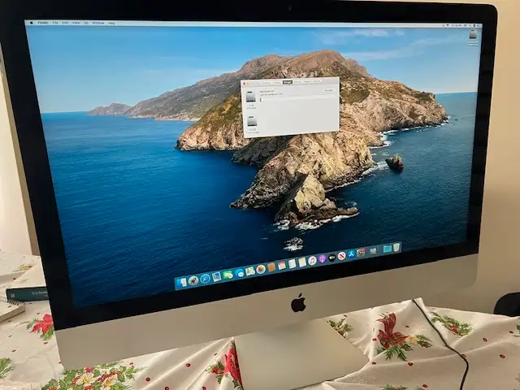
Task: Open Podcasts purple icon in Dock
Action: coord(323,258)
